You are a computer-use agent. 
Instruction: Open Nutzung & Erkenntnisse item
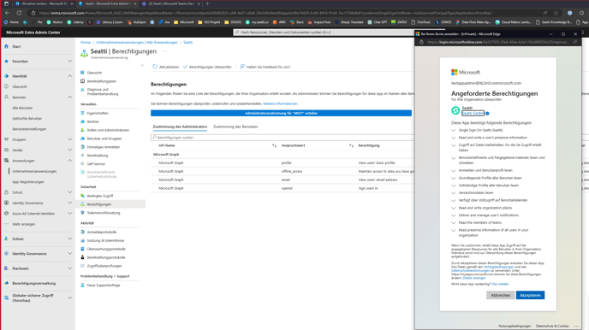tap(105, 240)
